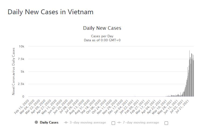
Task: Click the Novel Coronavirus Daily Cases axis title
Action: 13,71
